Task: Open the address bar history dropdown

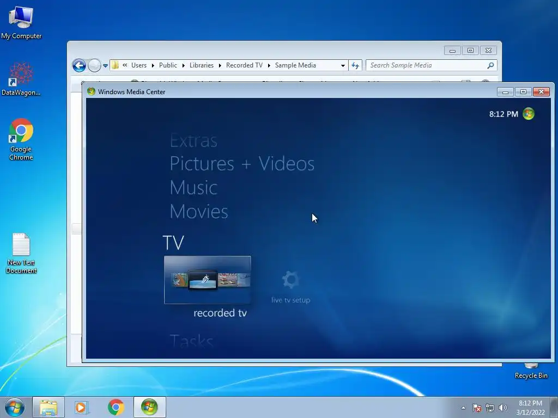Action: (x=343, y=65)
